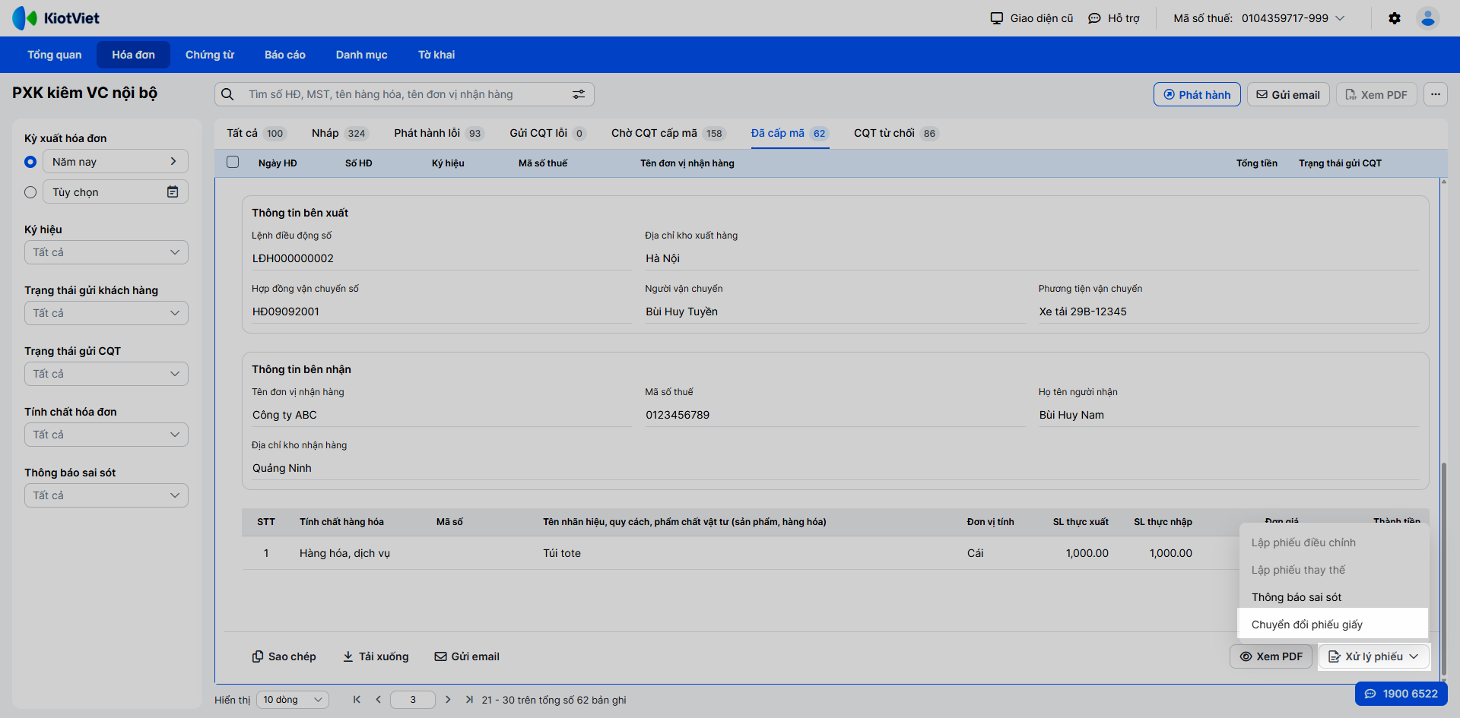The height and width of the screenshot is (718, 1460).
Task: Open calendar icon in Tùy chọn field
Action: tap(173, 192)
